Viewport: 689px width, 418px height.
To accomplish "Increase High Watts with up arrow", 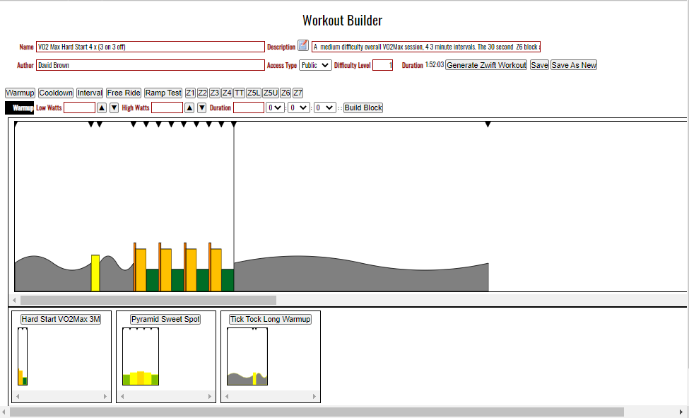I will pos(189,108).
